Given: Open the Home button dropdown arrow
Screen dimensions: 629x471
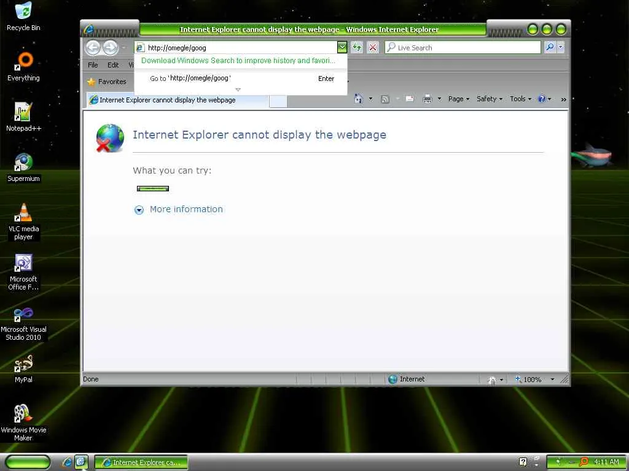Looking at the screenshot, I should [x=370, y=99].
